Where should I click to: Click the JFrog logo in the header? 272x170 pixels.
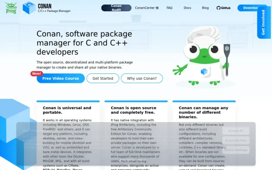[x=11, y=8]
